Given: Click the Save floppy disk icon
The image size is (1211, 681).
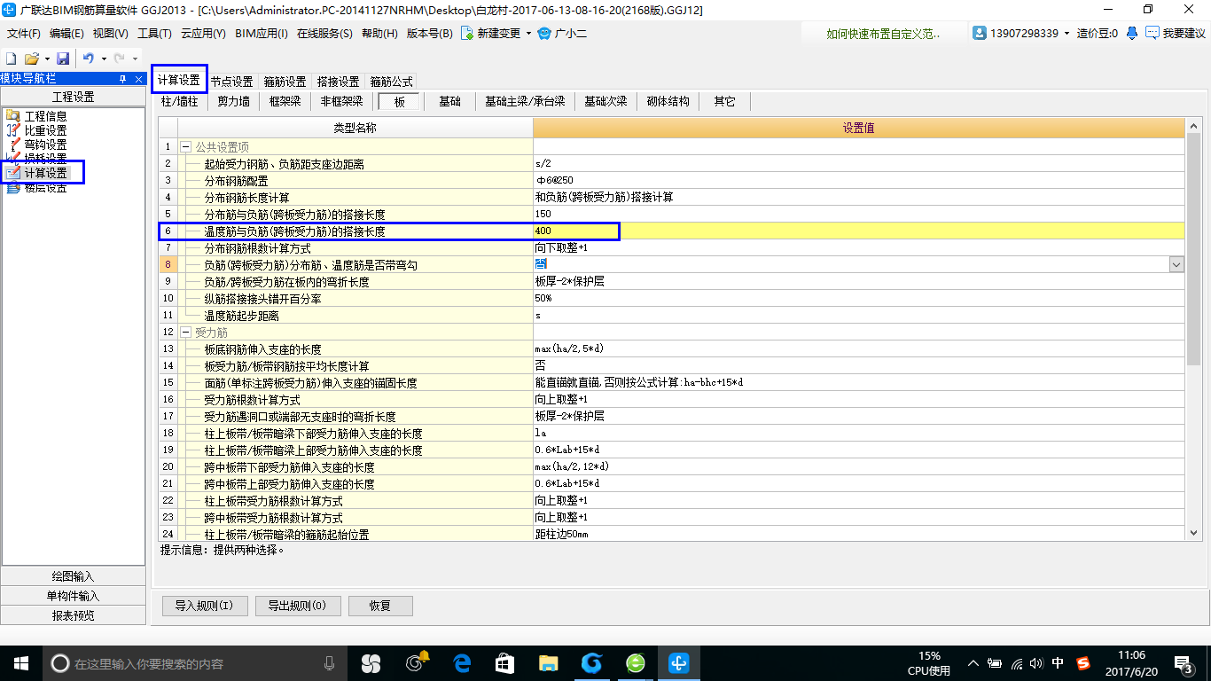Looking at the screenshot, I should click(63, 59).
